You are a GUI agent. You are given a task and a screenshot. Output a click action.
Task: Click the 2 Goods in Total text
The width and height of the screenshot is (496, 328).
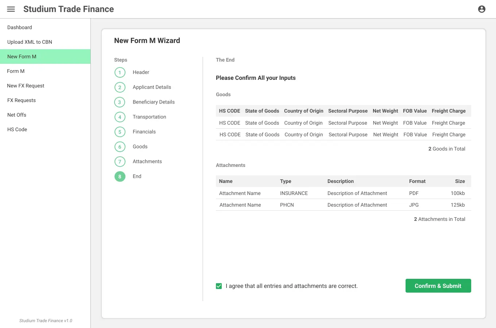[447, 149]
